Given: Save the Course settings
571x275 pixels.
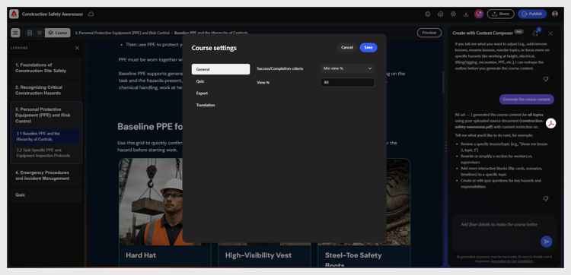Looking at the screenshot, I should point(368,48).
